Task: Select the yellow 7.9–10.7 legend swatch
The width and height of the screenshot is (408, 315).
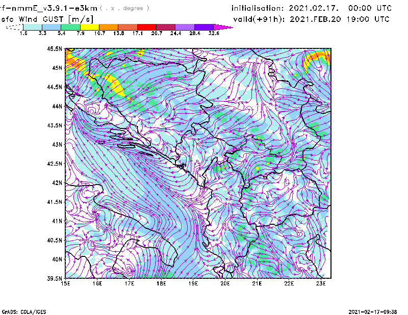Action: click(x=90, y=27)
